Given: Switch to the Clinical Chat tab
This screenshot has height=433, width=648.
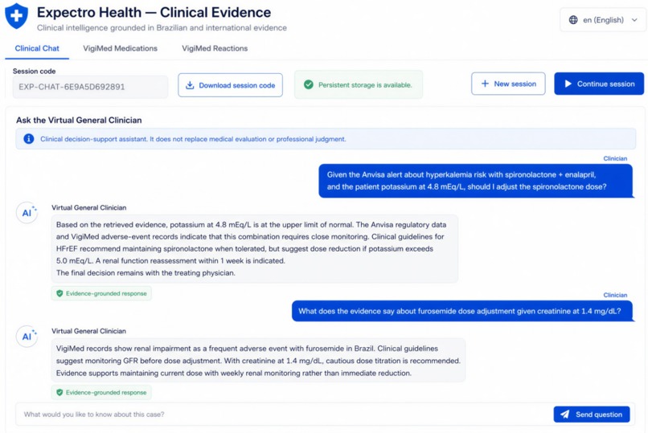Looking at the screenshot, I should click(37, 48).
